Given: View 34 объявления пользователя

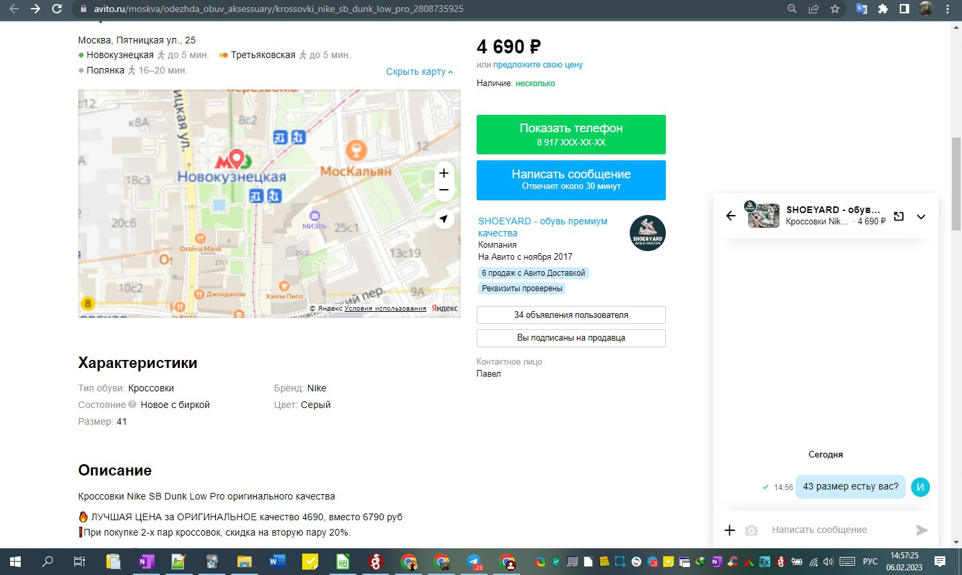Looking at the screenshot, I should (x=571, y=315).
